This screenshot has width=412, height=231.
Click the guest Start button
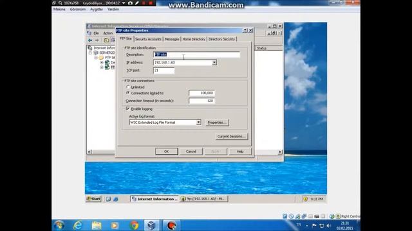tap(93, 199)
